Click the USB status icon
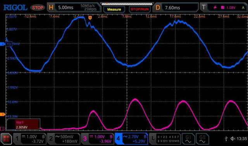Screen dimensions: 248x146 click(226, 139)
